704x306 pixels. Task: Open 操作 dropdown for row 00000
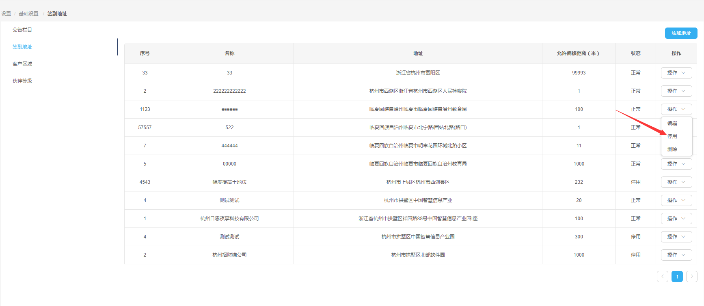(676, 164)
